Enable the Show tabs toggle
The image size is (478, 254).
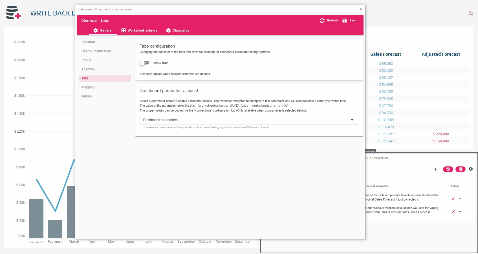144,63
